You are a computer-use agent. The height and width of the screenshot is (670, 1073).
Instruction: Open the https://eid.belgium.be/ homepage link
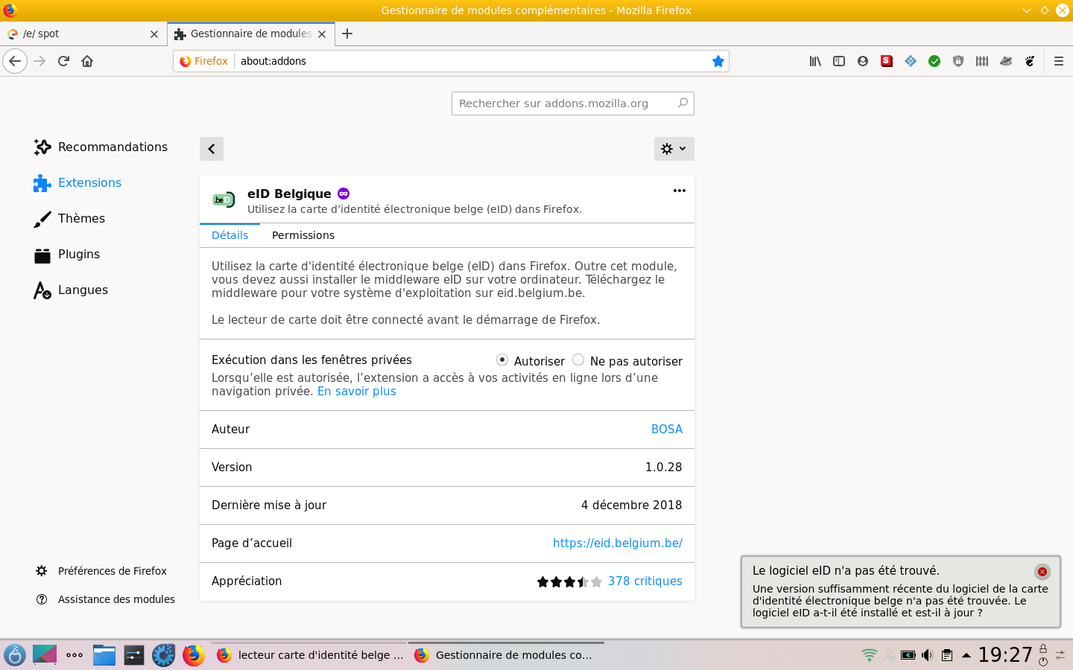point(618,543)
